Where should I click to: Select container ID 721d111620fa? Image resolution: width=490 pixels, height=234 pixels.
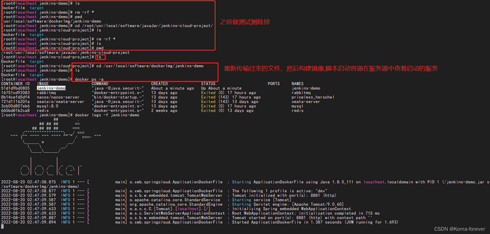coord(15,102)
